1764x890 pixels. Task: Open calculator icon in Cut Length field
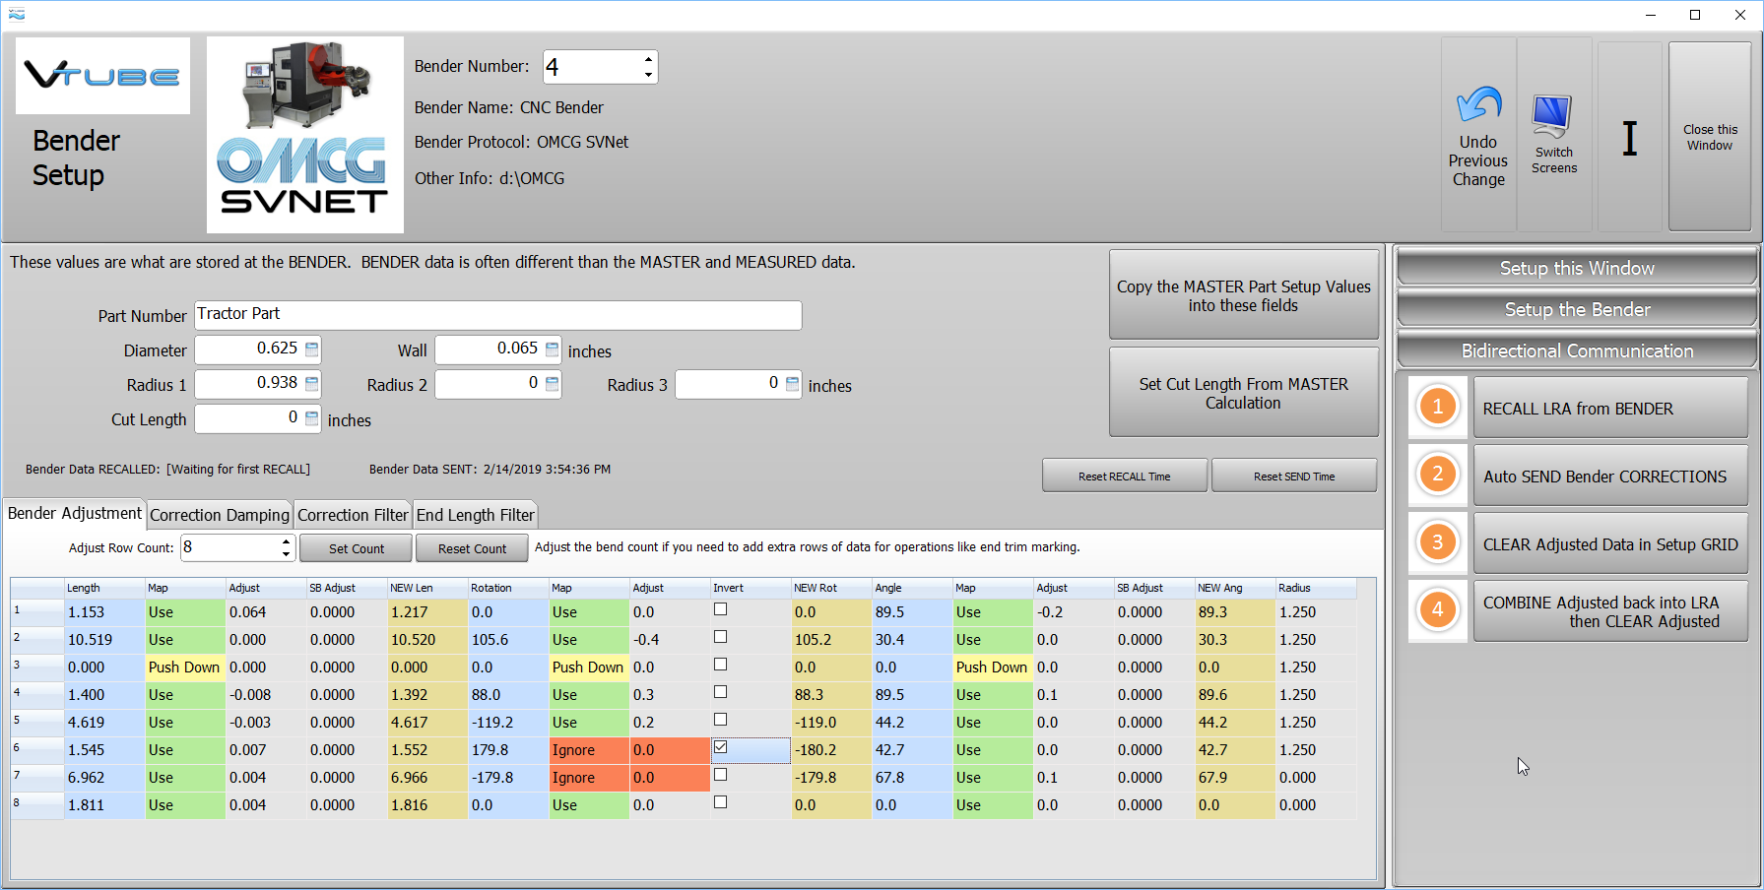coord(312,418)
